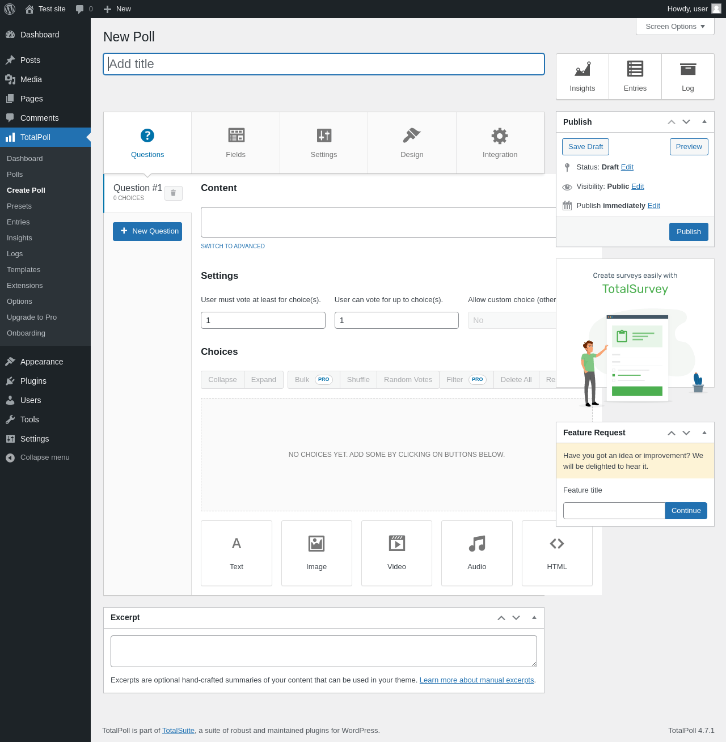Open Plugins in sidebar
Image resolution: width=726 pixels, height=742 pixels.
point(45,381)
